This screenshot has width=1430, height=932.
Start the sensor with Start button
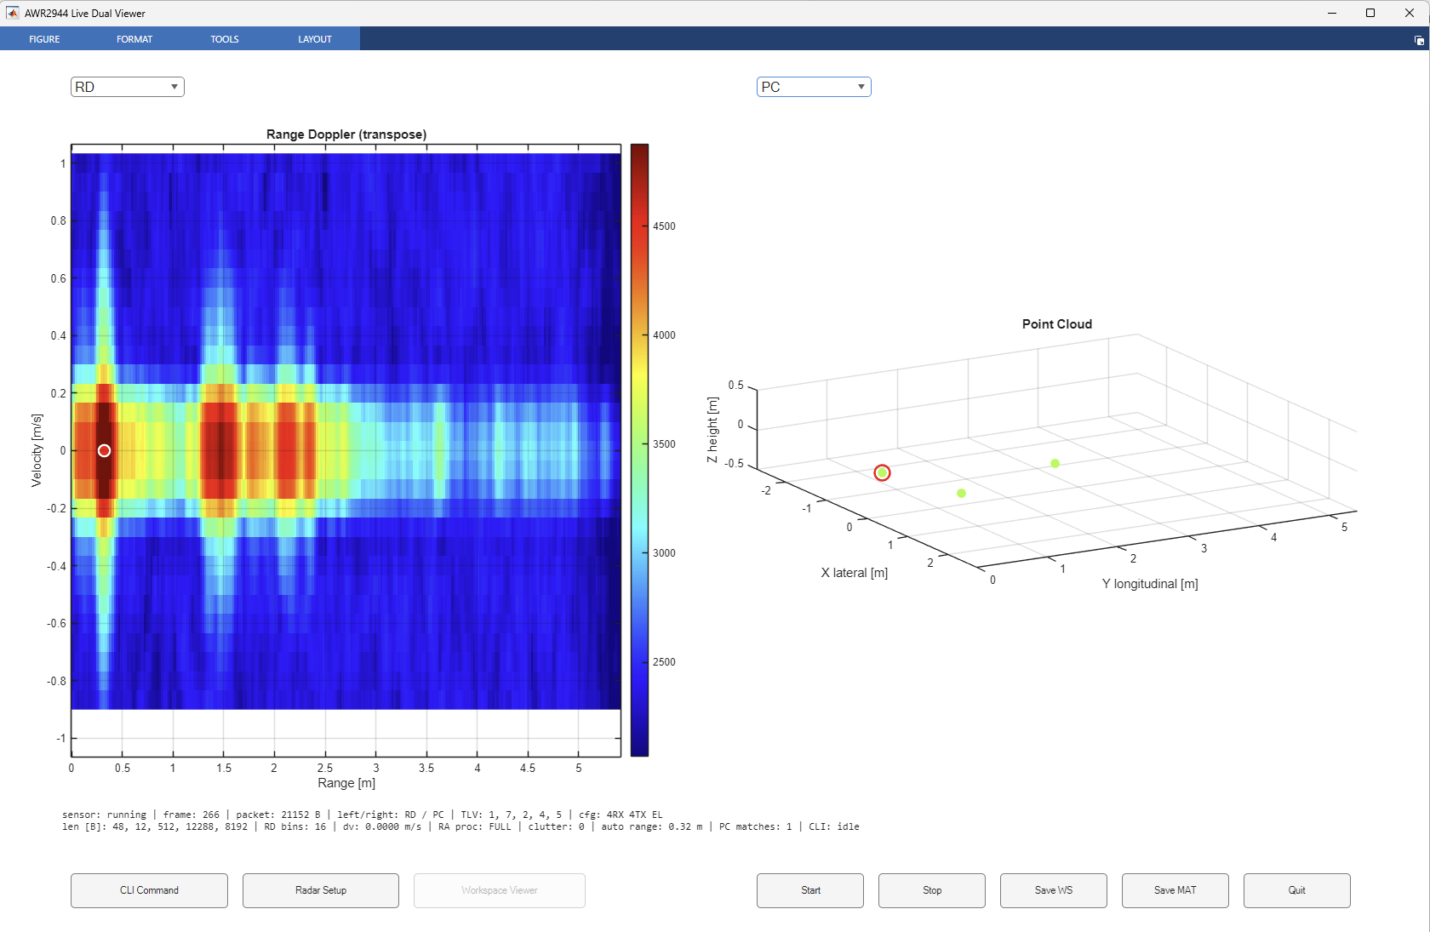810,890
